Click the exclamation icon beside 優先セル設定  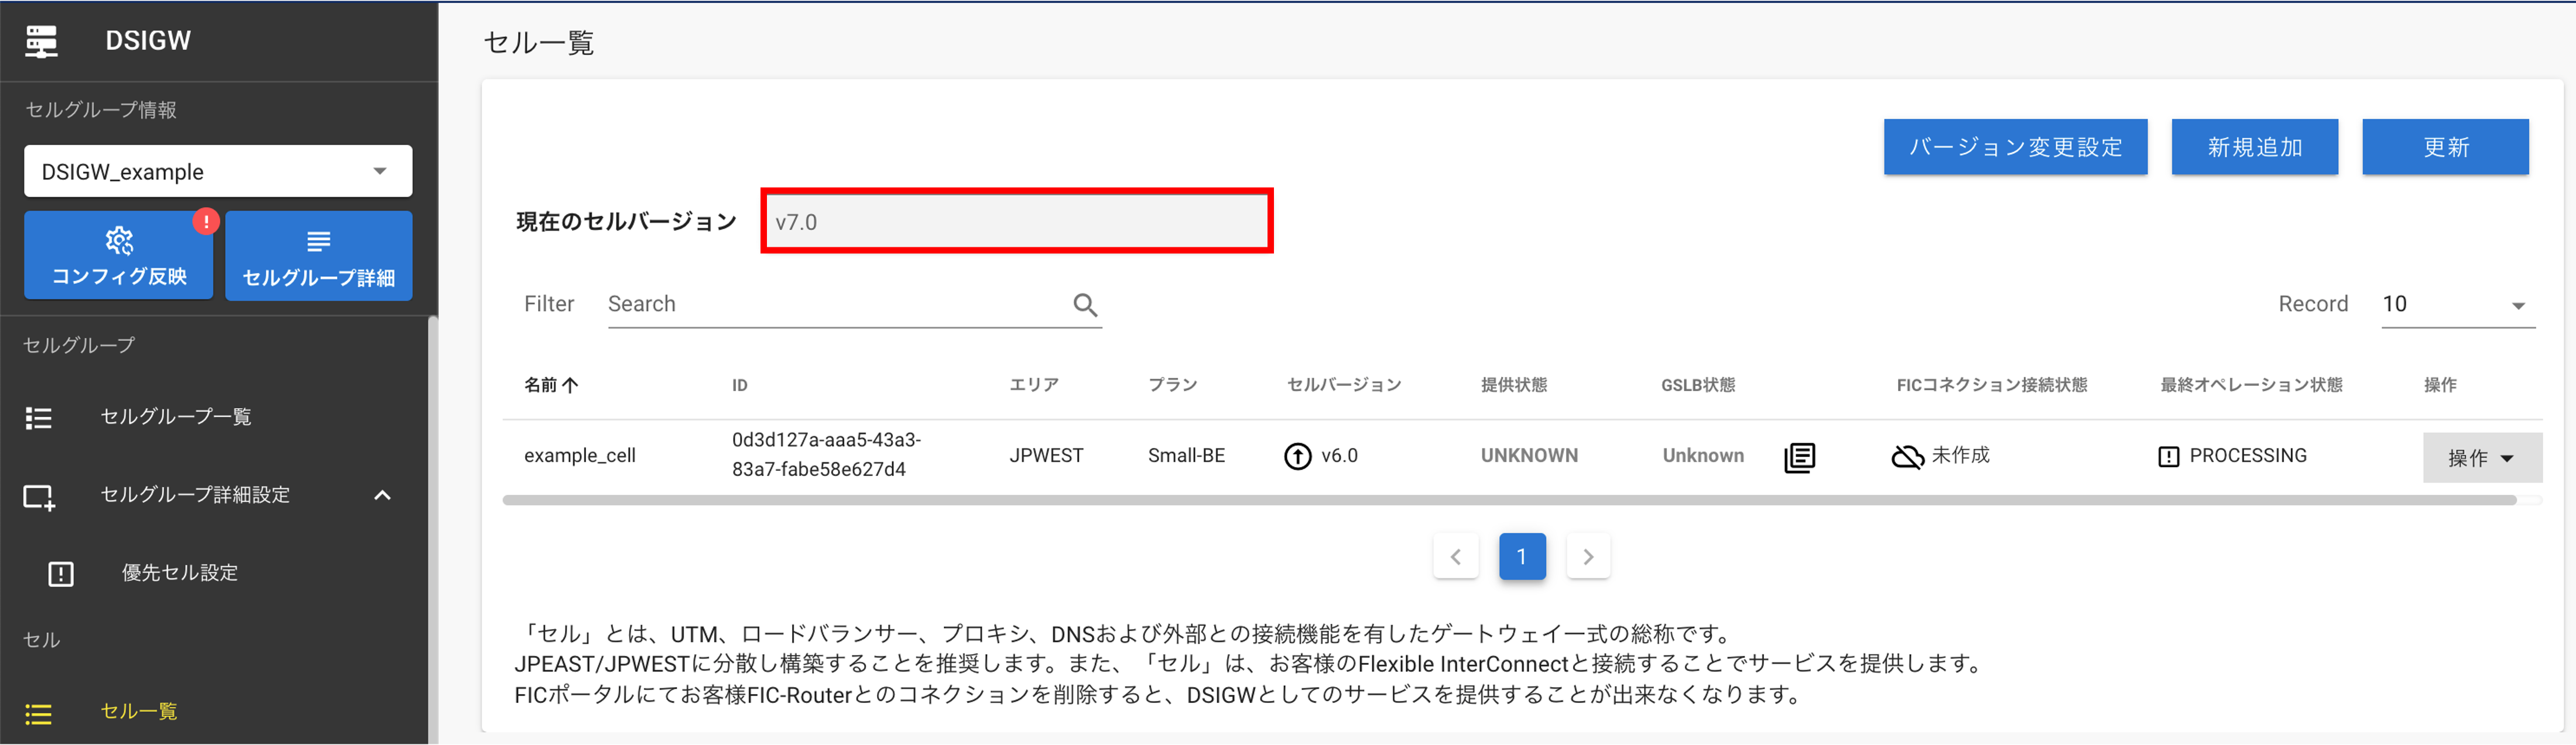click(x=61, y=574)
